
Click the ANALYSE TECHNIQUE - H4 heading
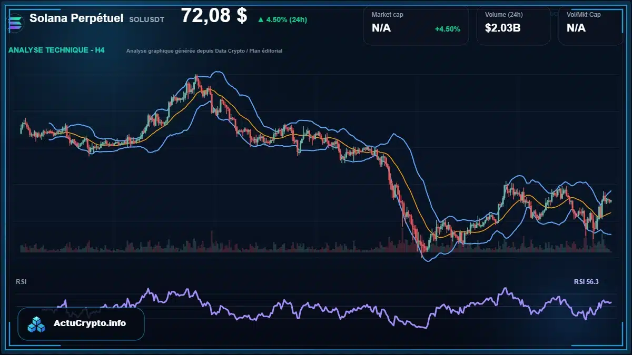coord(57,50)
